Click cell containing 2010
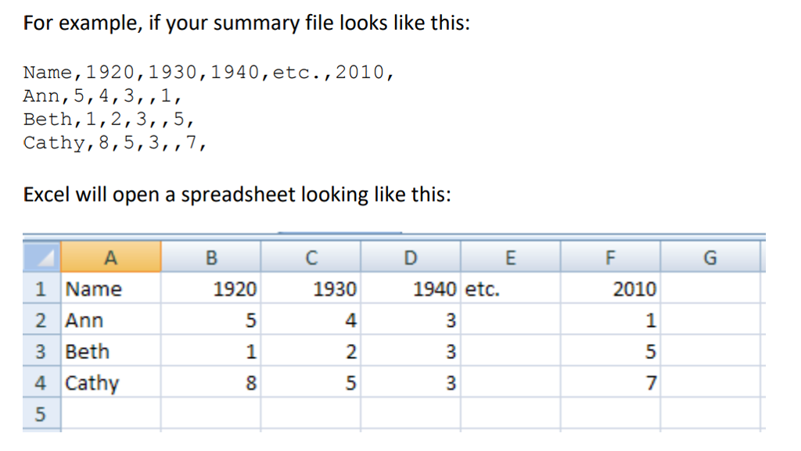 click(x=610, y=288)
